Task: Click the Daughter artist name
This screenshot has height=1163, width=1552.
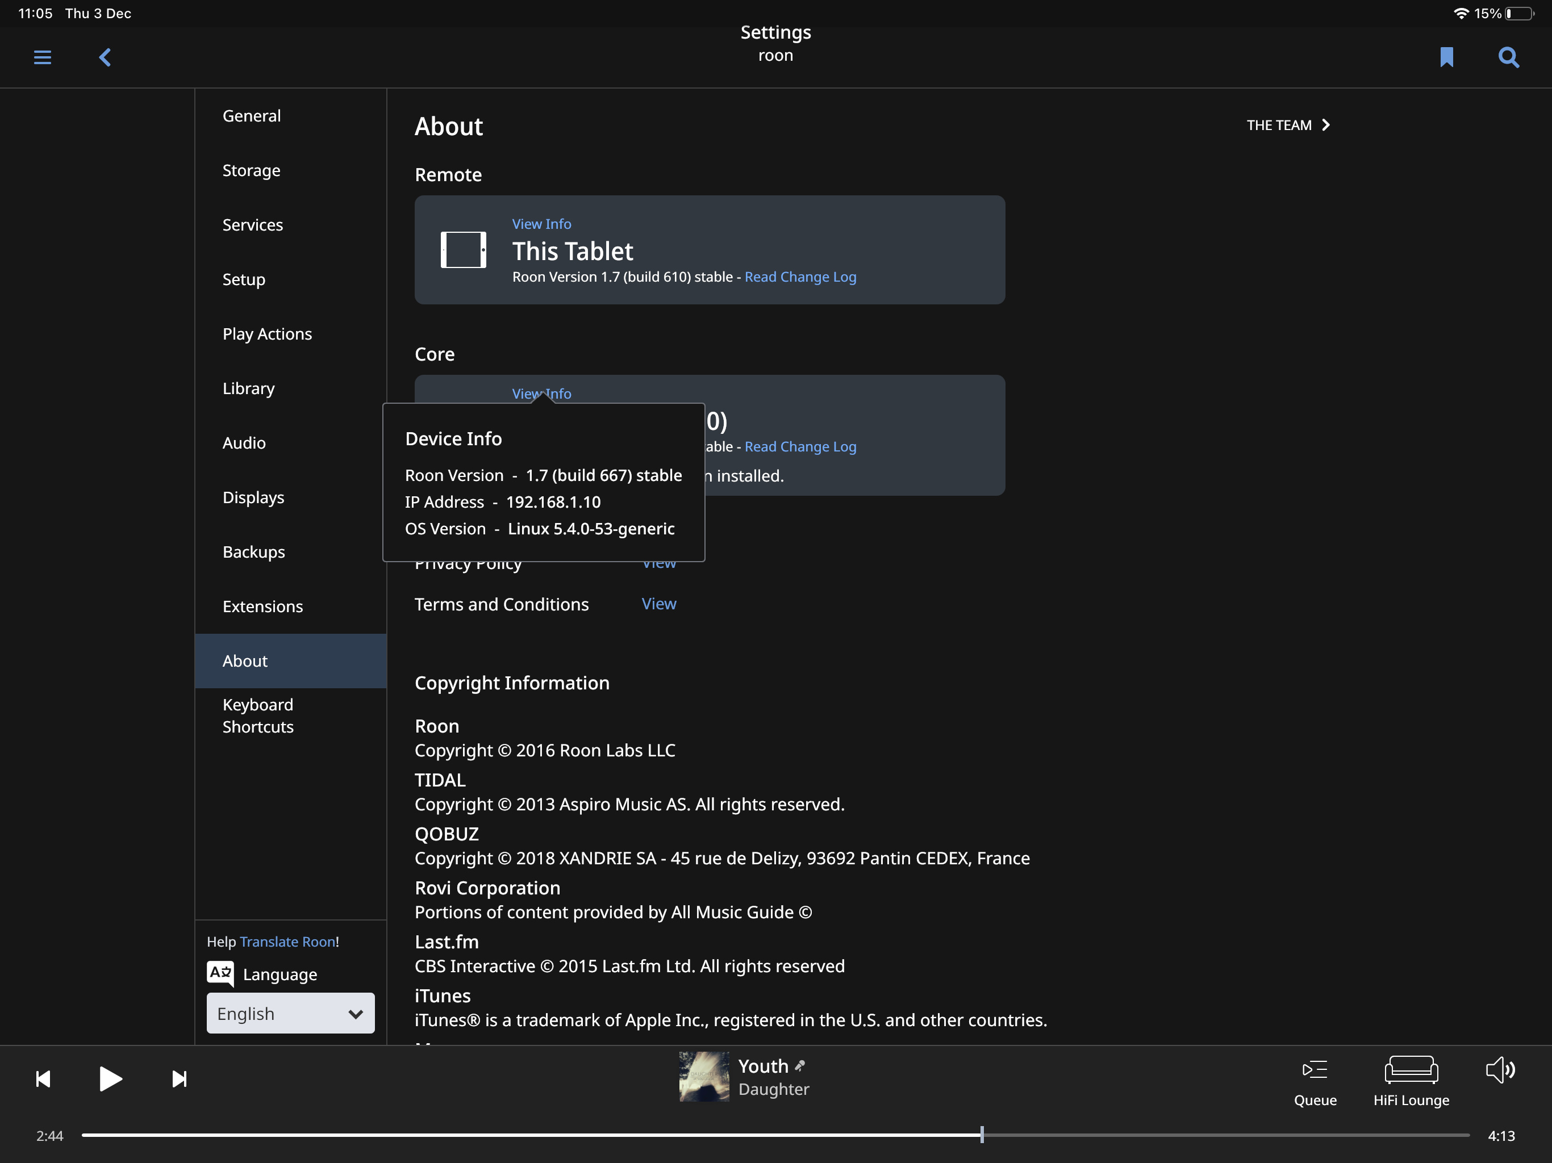Action: coord(774,1089)
